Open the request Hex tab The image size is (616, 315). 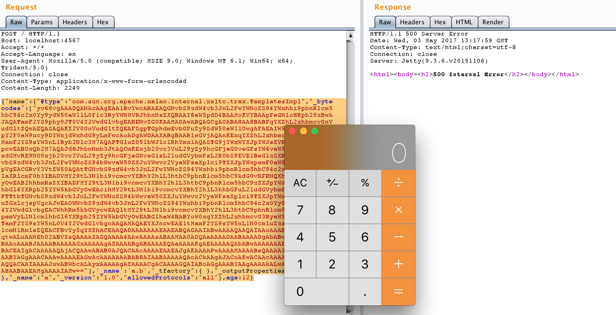103,22
